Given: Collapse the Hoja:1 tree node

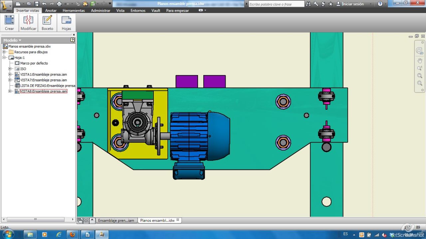Looking at the screenshot, I should (4, 58).
